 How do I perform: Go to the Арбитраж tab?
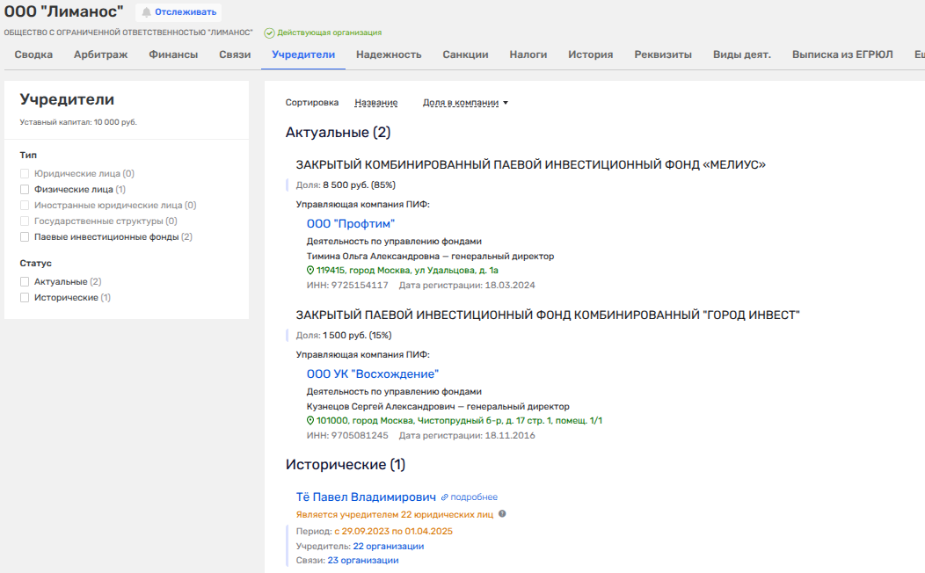pyautogui.click(x=100, y=54)
